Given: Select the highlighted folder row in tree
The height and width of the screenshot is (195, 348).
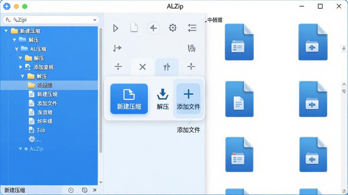Looking at the screenshot, I should (49, 85).
